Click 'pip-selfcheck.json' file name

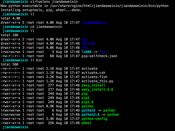[99, 56]
